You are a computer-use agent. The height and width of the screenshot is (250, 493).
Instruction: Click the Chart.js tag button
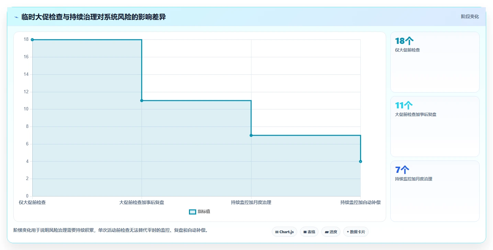pos(284,232)
